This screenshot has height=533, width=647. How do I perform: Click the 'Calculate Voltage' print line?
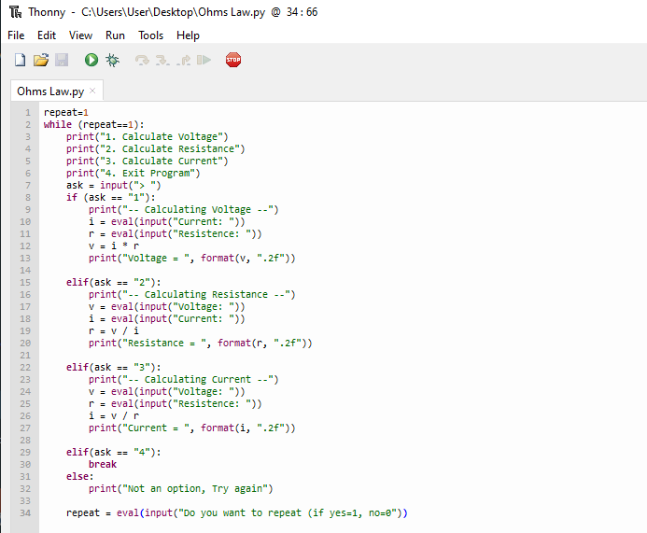(148, 136)
